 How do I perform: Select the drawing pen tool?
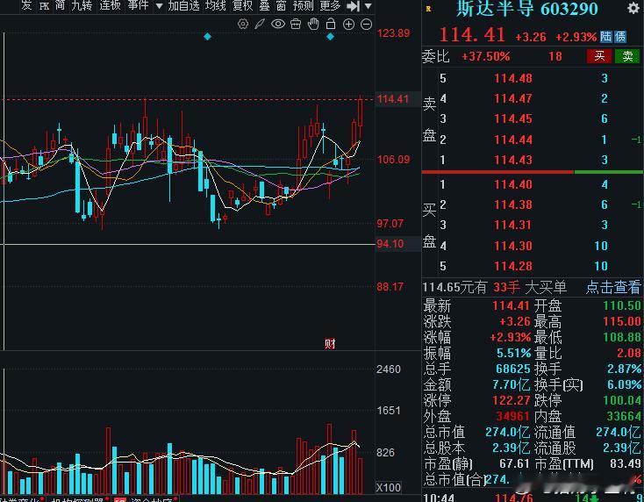[x=260, y=25]
